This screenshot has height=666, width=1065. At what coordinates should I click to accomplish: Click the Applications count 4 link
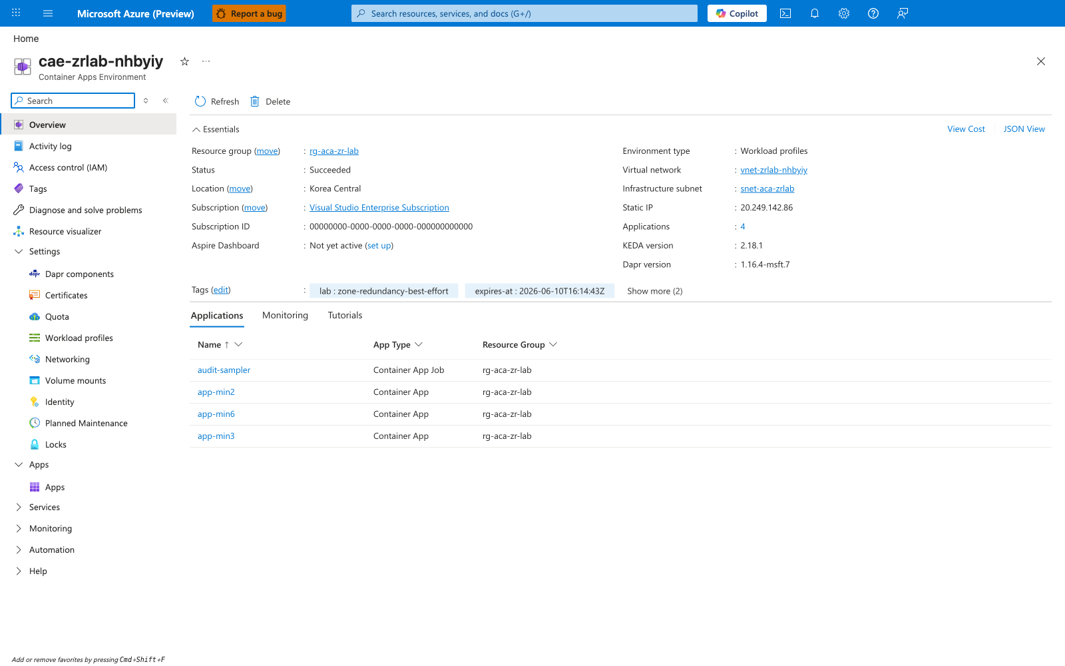pyautogui.click(x=743, y=227)
